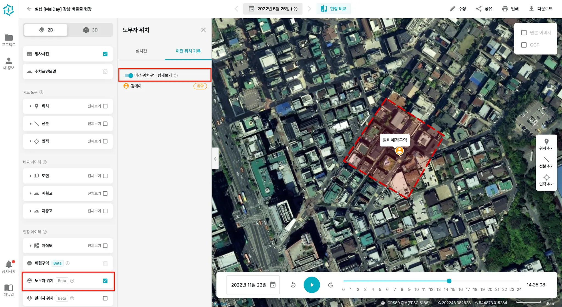Expand the 지적도 layer group
Screen dimensions: 562x307
point(30,246)
